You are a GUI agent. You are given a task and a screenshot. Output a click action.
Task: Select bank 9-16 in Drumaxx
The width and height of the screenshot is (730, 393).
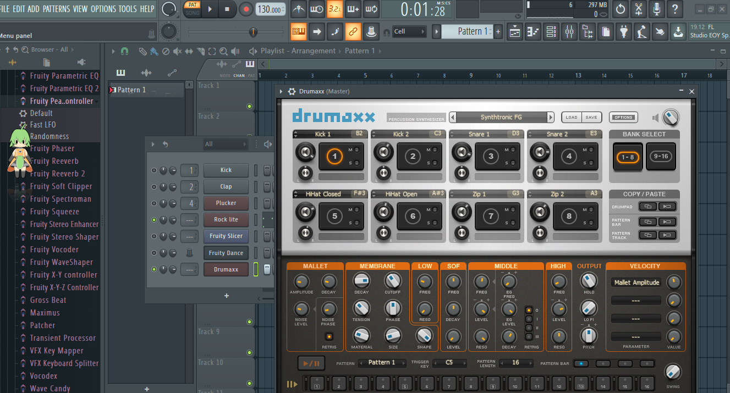[x=661, y=157]
